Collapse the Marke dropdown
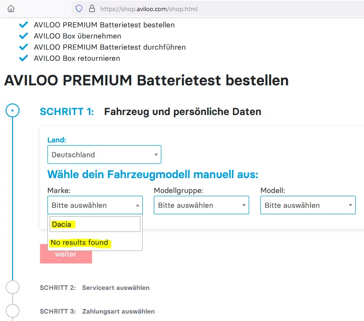Viewport: 364px width, 321px height. coord(95,205)
